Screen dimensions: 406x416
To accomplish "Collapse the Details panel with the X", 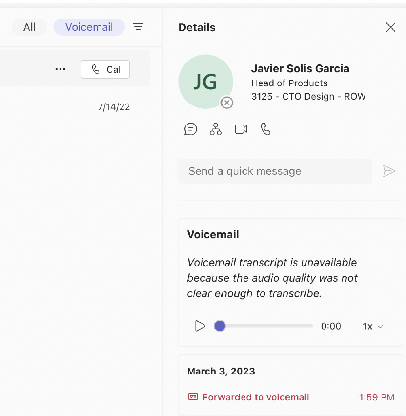I will click(390, 27).
